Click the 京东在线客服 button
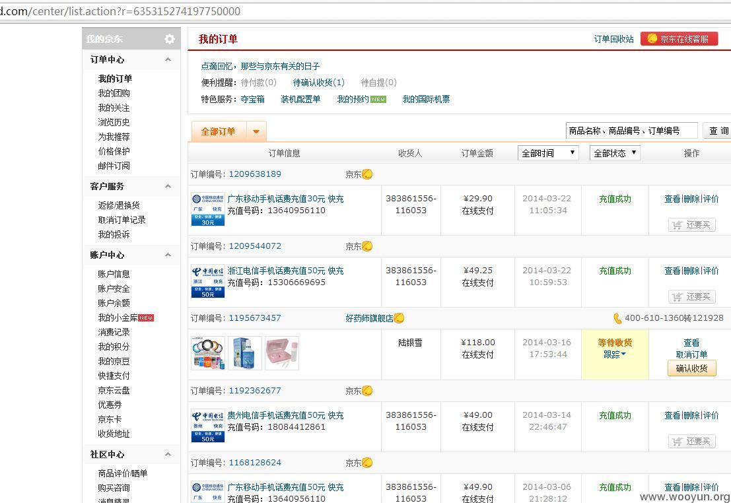The height and width of the screenshot is (503, 731). 679,39
